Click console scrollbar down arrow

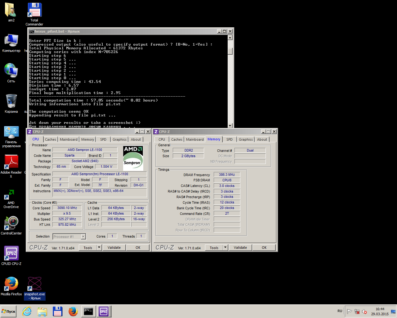[x=230, y=125]
